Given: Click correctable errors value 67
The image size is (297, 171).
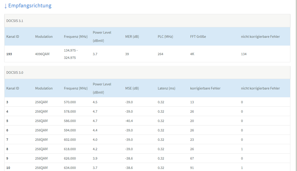Looking at the screenshot, I should click(192, 158).
